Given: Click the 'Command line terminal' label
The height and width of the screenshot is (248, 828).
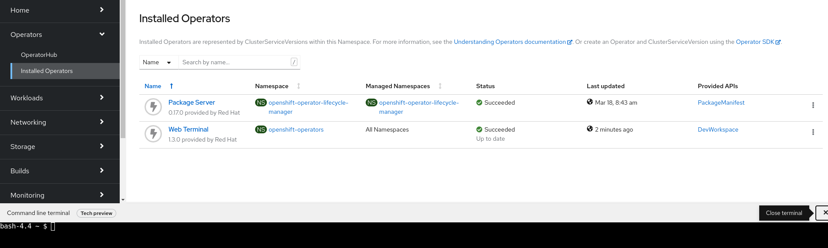Looking at the screenshot, I should point(38,213).
